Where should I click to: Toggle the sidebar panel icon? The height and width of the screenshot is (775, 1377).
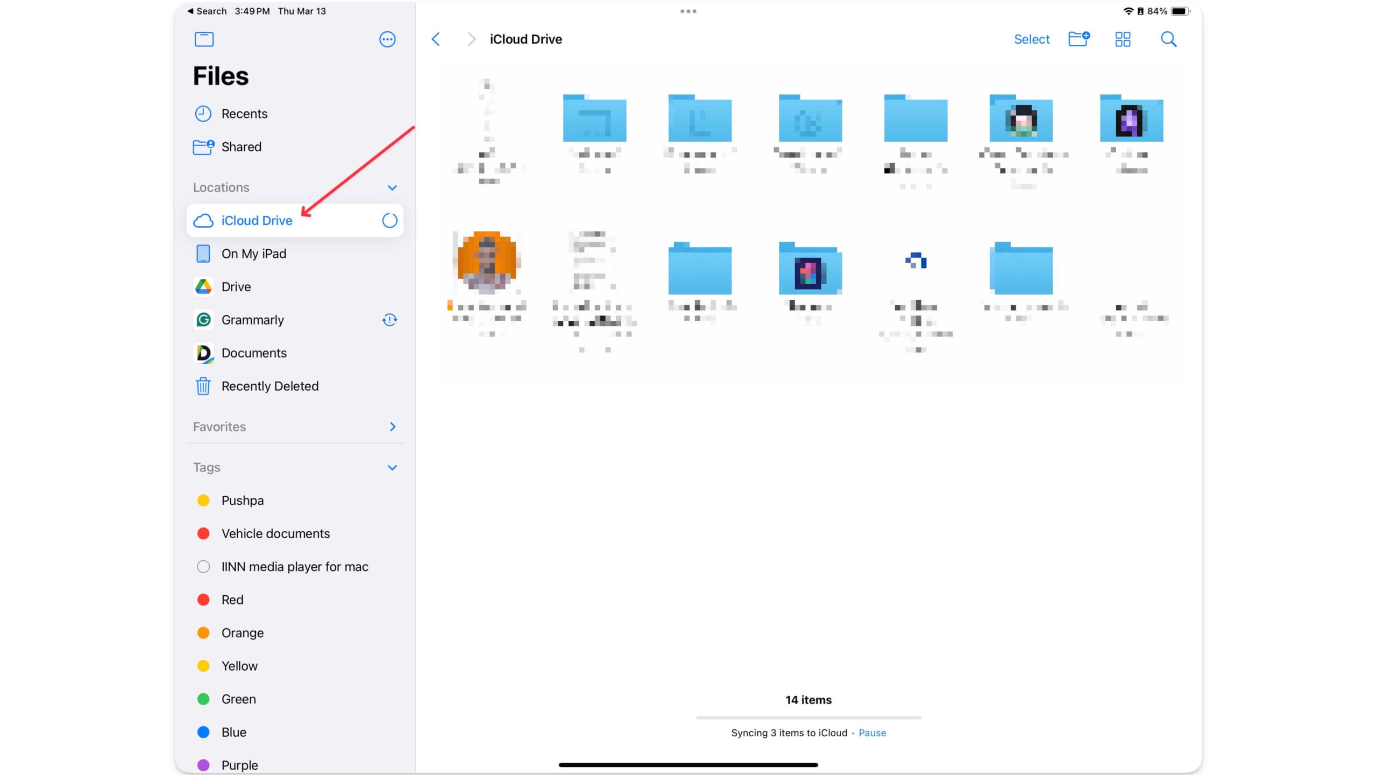[204, 39]
